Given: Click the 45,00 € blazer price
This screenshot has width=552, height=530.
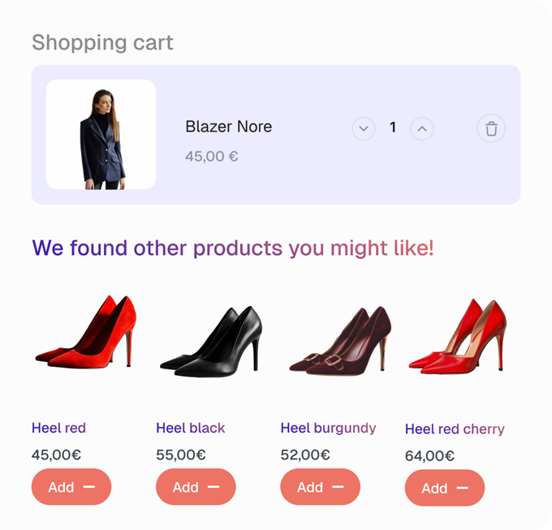Looking at the screenshot, I should point(212,157).
